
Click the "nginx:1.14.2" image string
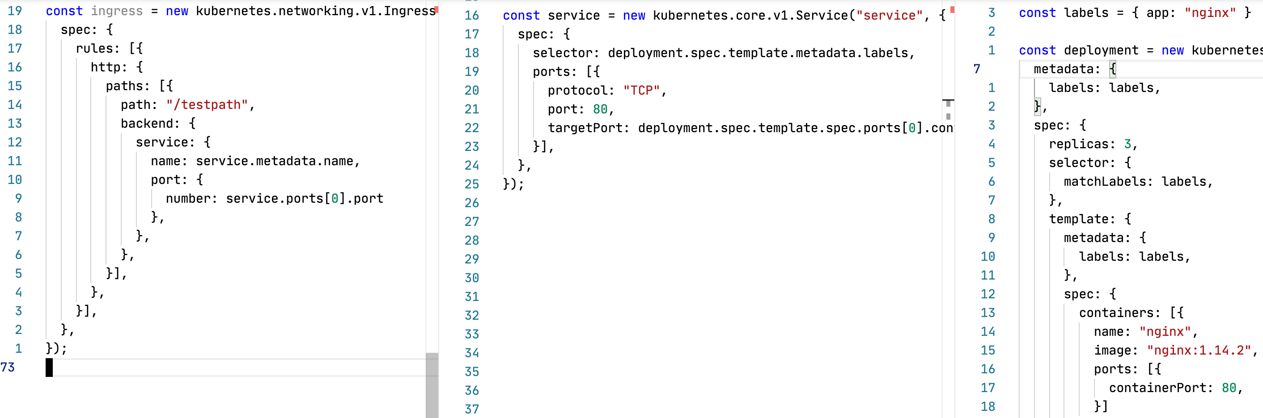[1199, 351]
